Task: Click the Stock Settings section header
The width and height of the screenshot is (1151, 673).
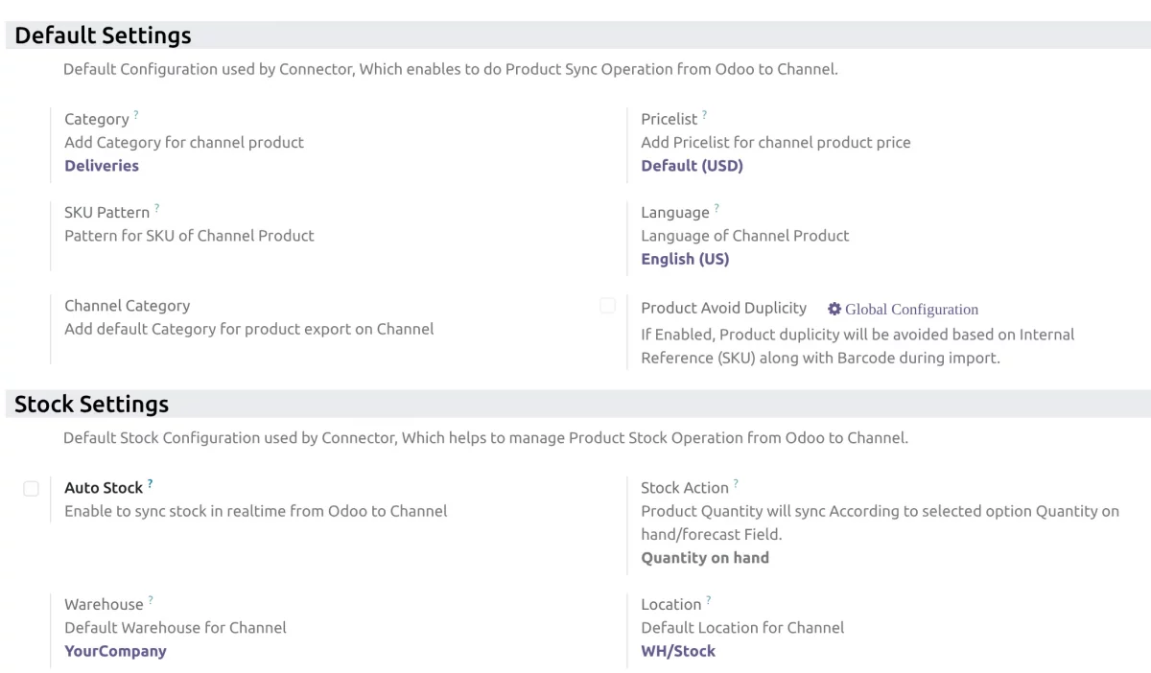Action: [92, 404]
